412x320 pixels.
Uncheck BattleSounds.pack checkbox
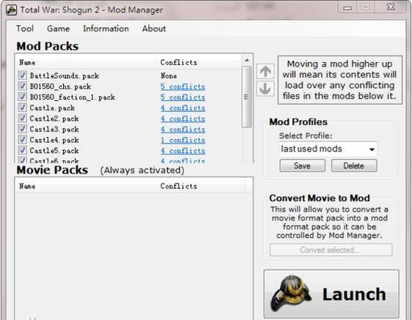tap(23, 75)
